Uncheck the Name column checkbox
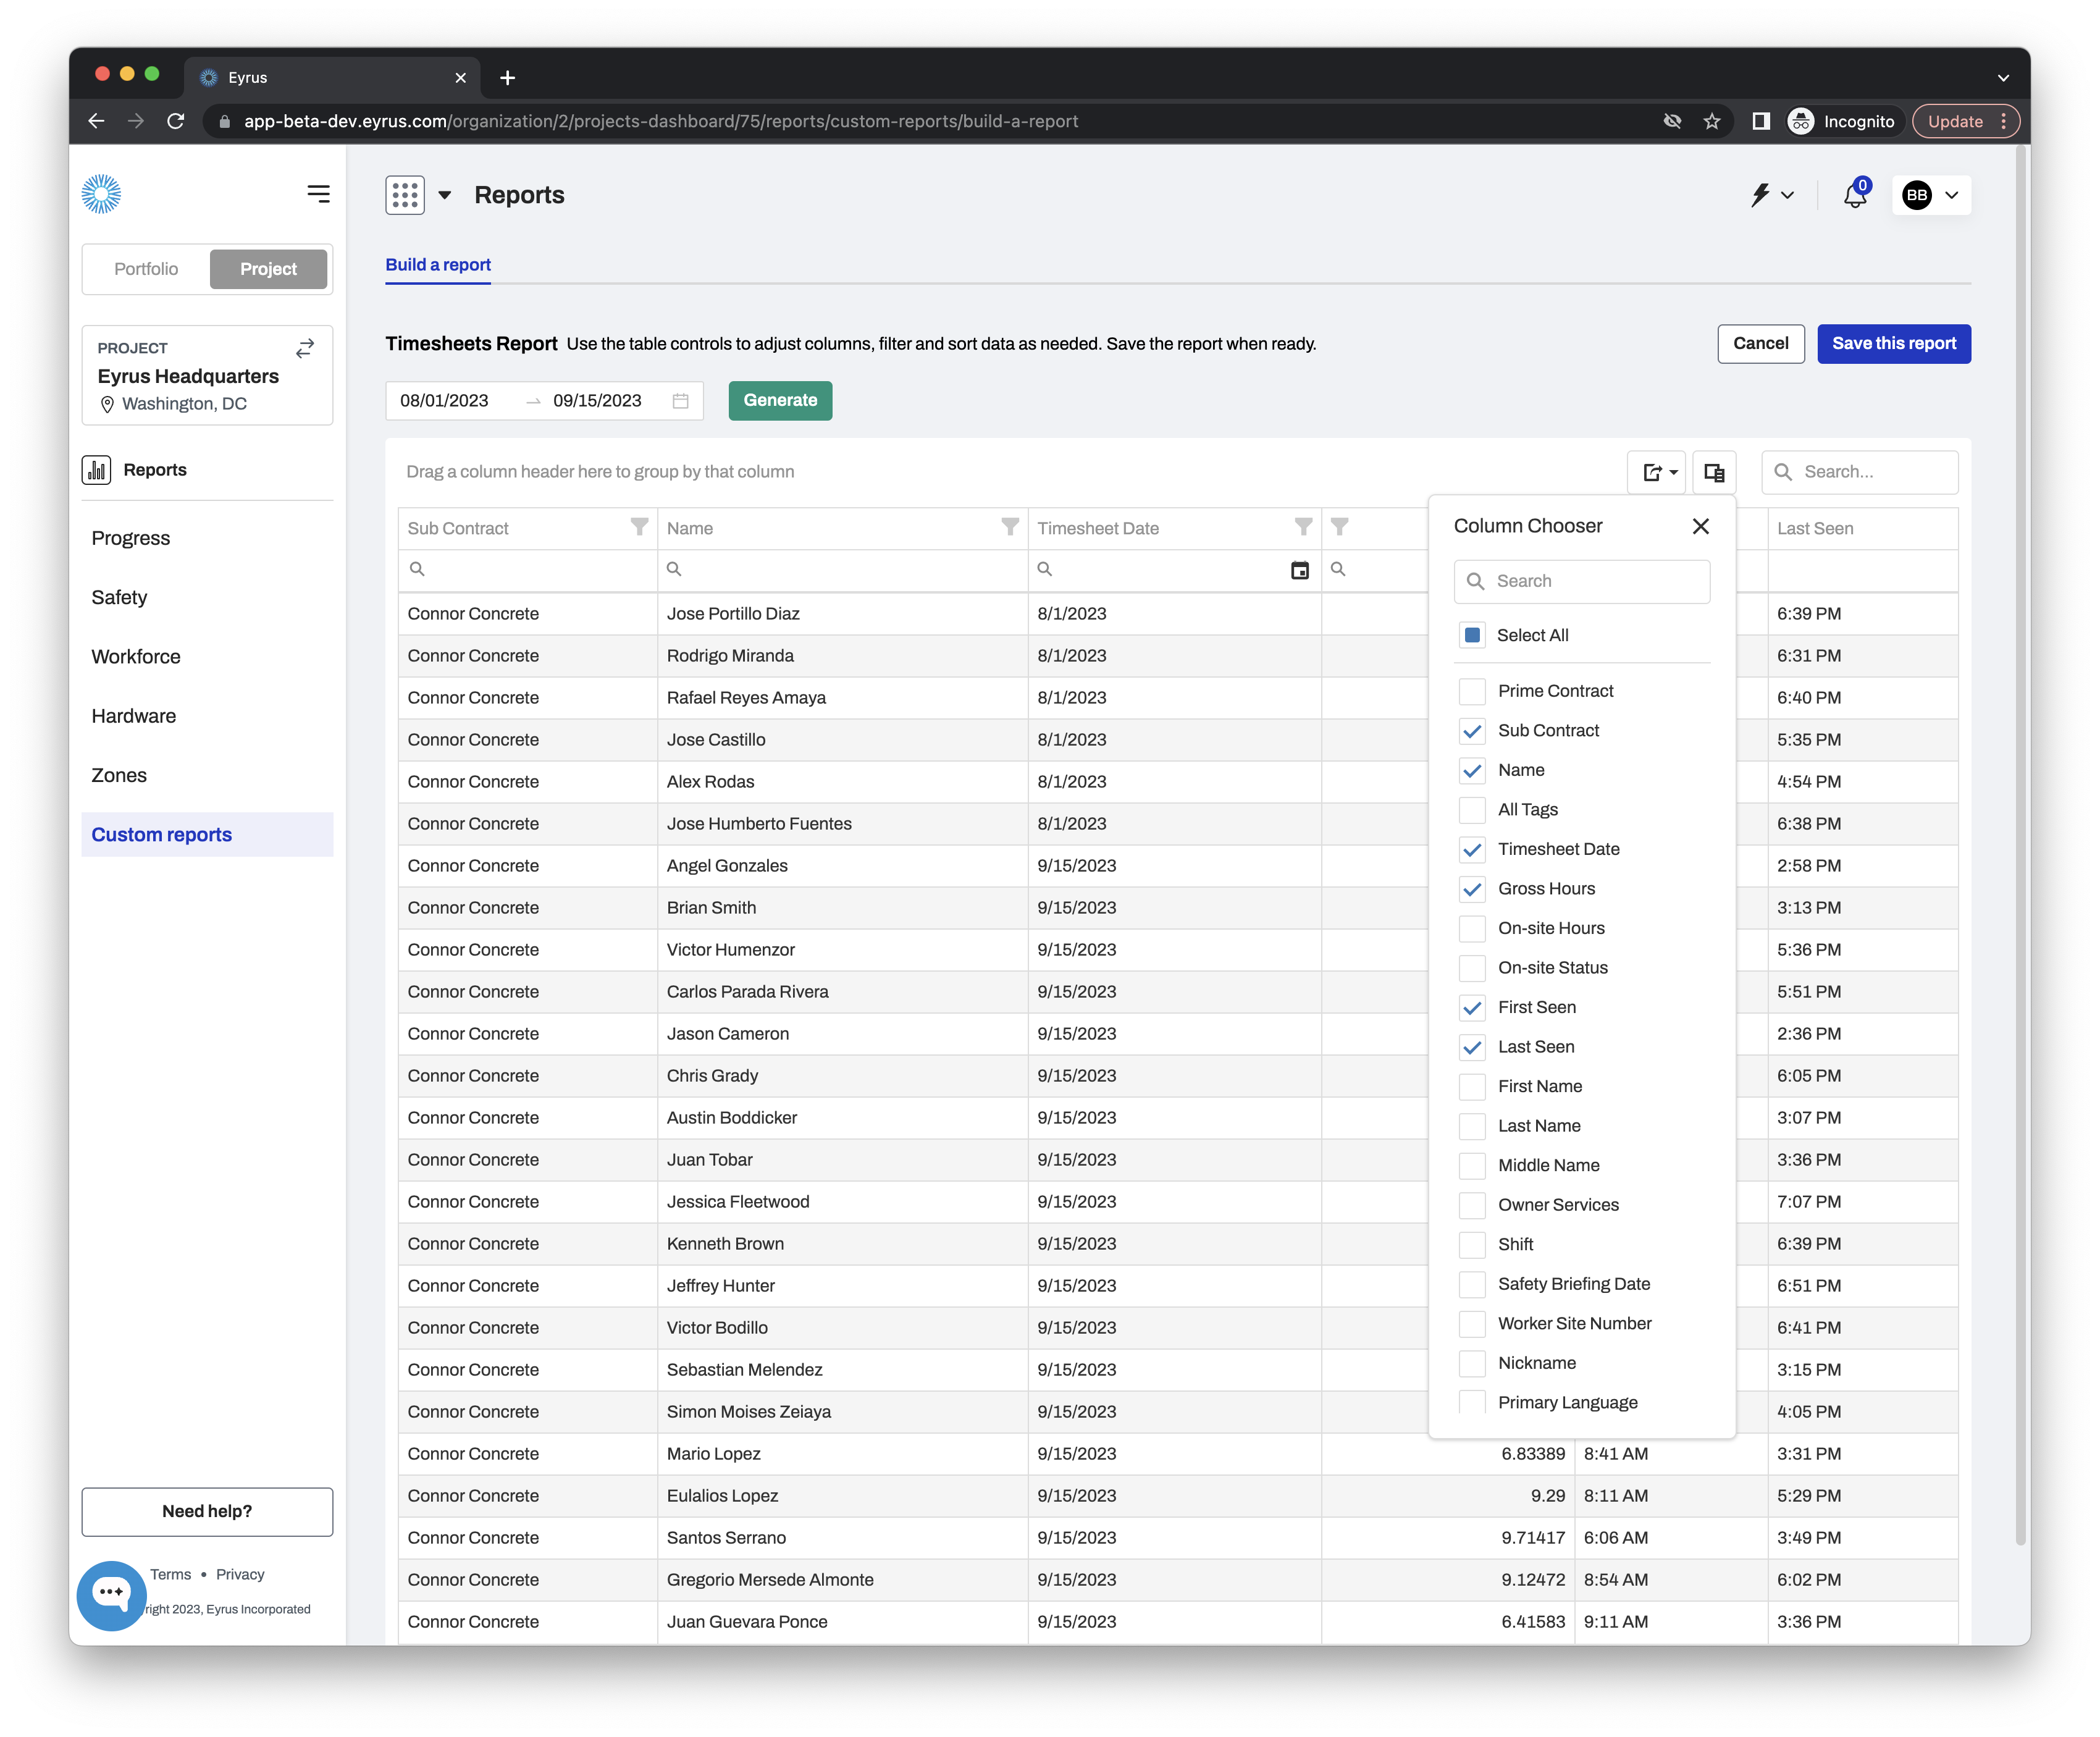Screen dimensions: 2100x1737 pos(1472,770)
